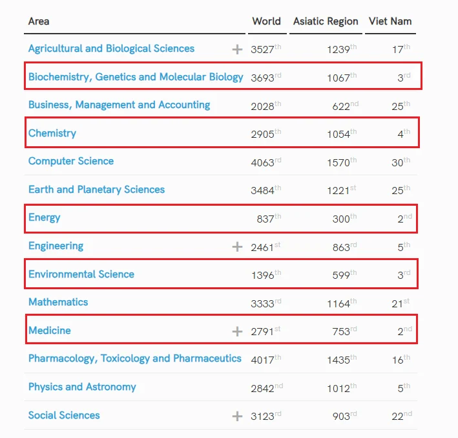This screenshot has height=438, width=458.
Task: Open the Mathematics area link
Action: click(58, 302)
